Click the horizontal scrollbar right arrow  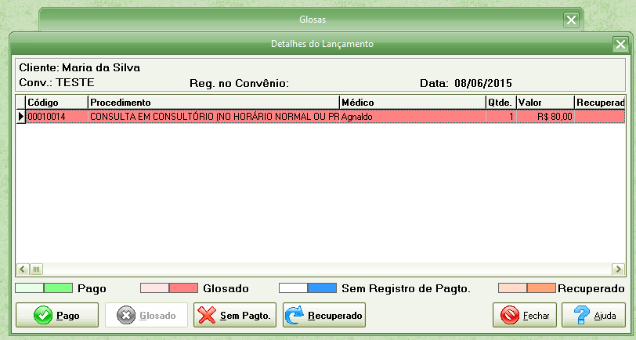coord(618,269)
